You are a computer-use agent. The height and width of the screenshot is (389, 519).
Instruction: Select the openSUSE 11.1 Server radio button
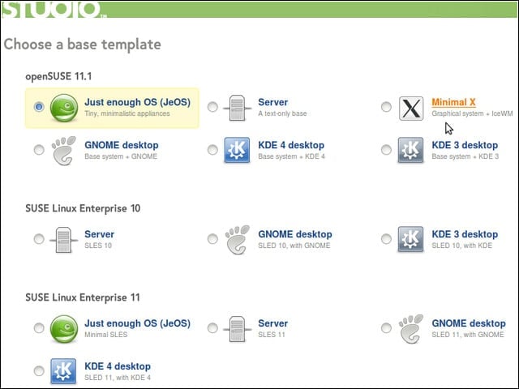(212, 107)
